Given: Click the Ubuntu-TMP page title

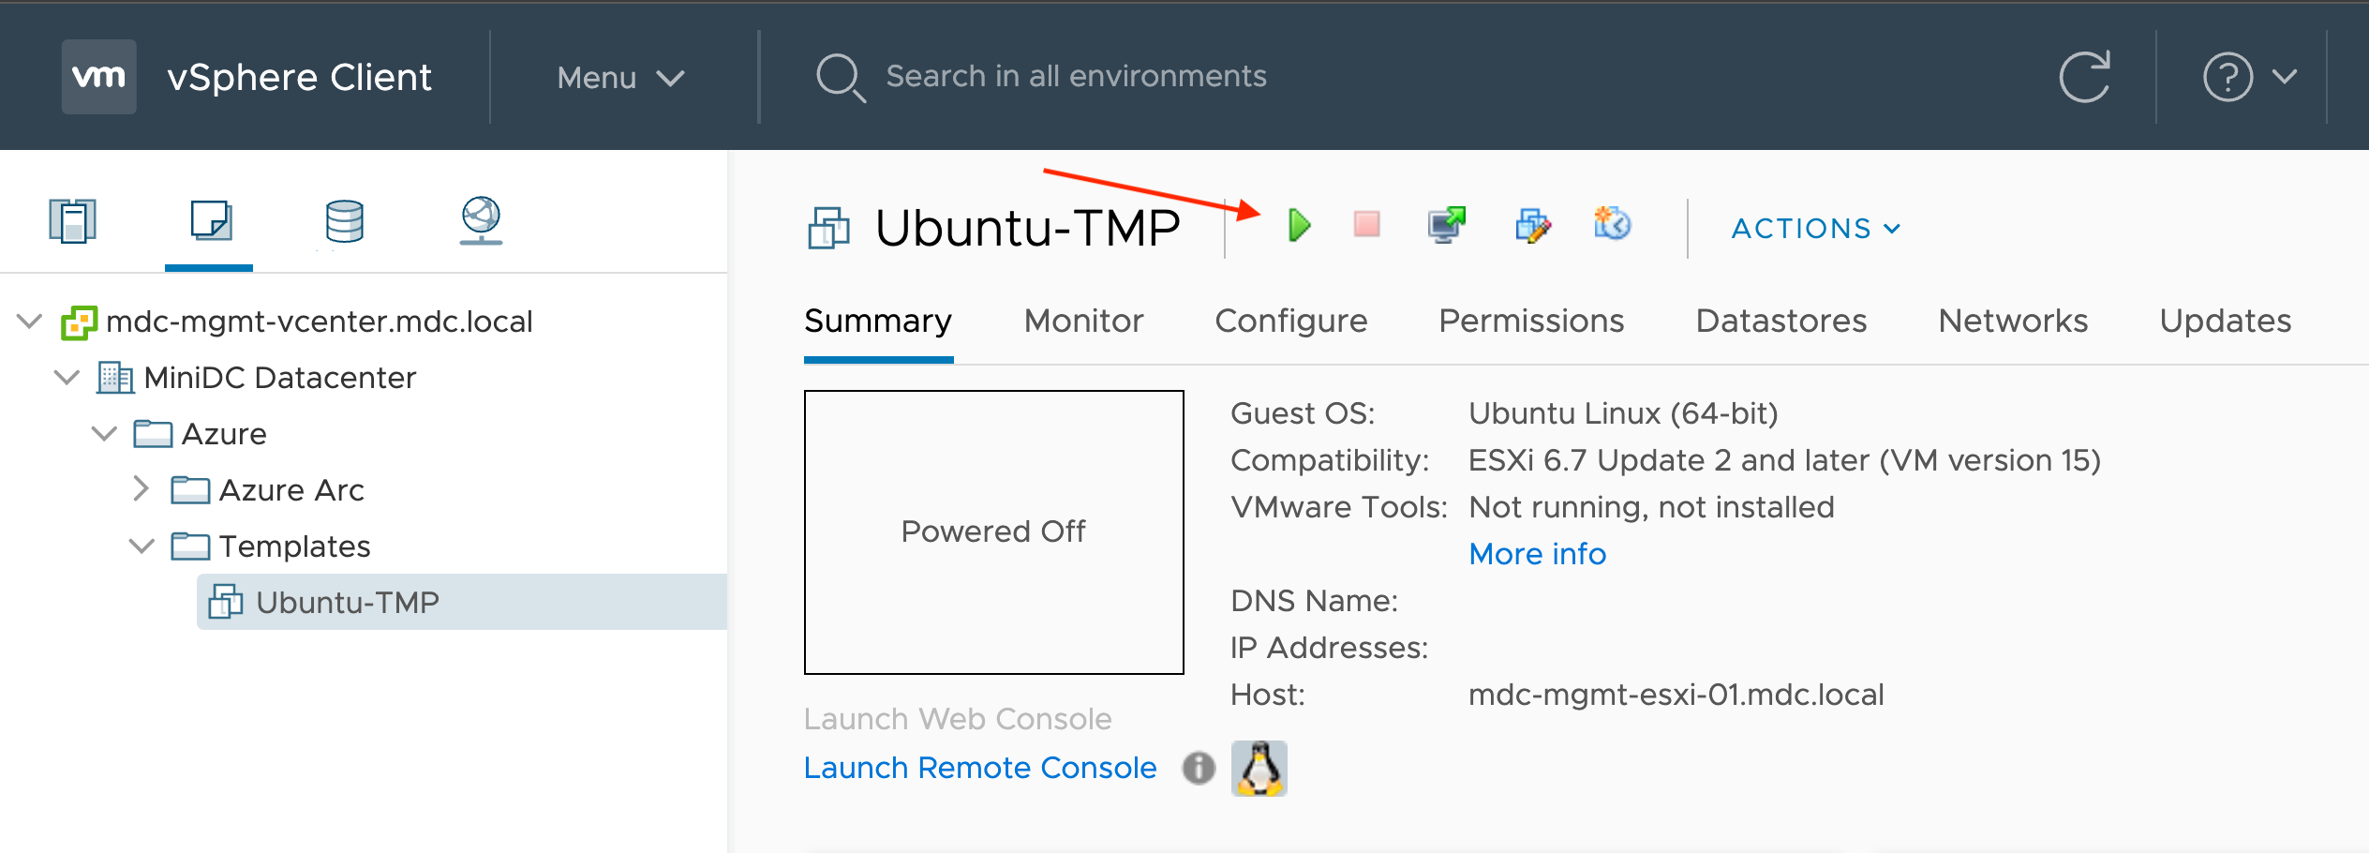Looking at the screenshot, I should (1027, 228).
